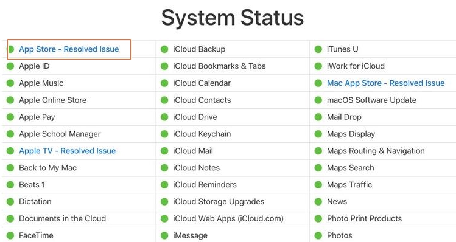Viewport: 456px width, 242px height.
Task: Select the FaceTime service name
Action: click(x=36, y=235)
